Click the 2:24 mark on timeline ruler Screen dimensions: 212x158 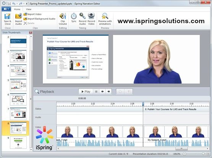[113, 104]
